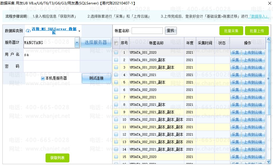Viewport: 273px width, 166px height.
Task: Click the 获取列表 button
Action: [57, 158]
